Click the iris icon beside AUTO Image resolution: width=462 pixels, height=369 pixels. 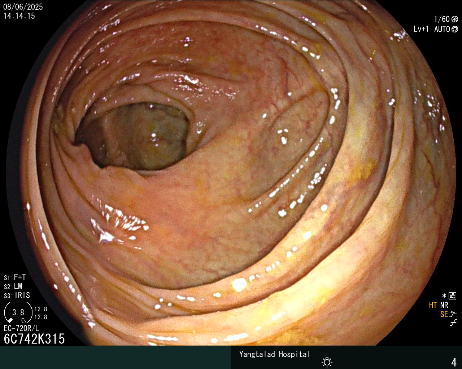coord(455,30)
